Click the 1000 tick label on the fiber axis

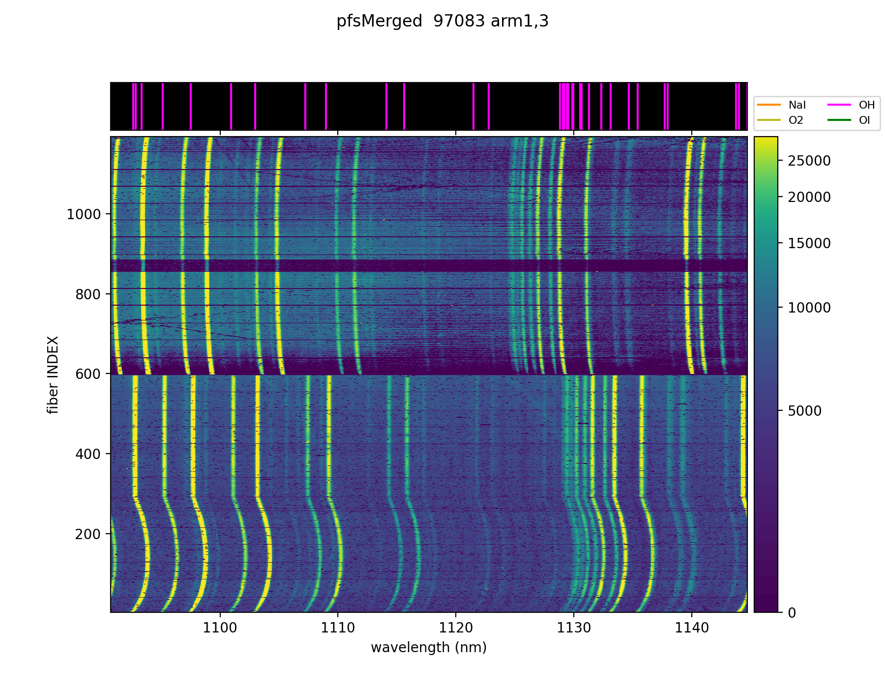[84, 214]
